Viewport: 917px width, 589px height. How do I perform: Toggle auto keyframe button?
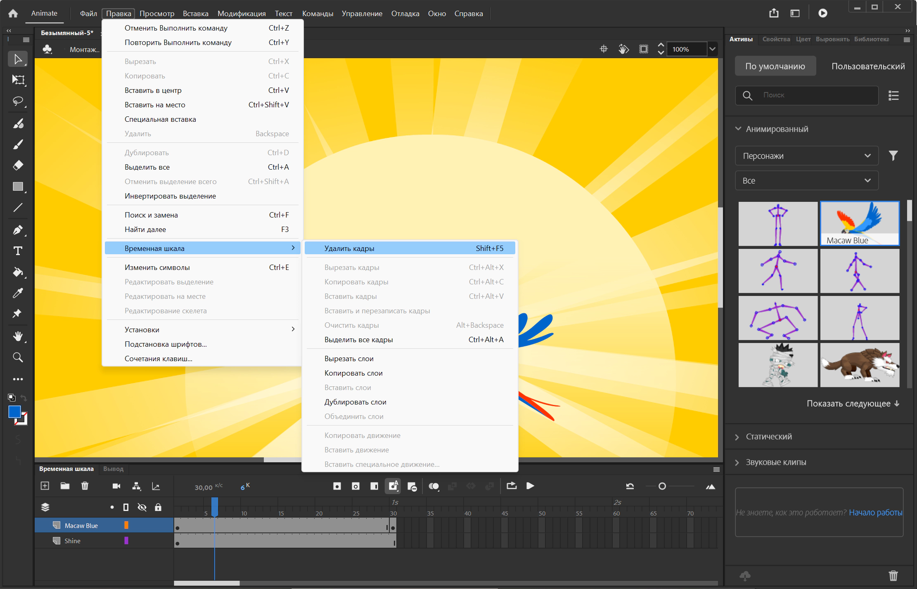pyautogui.click(x=393, y=486)
